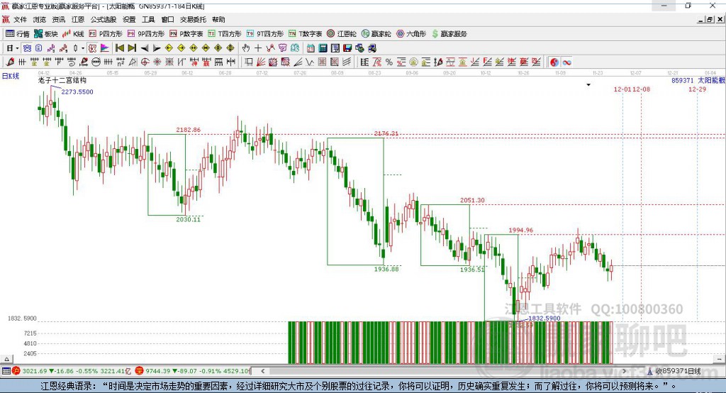Click the small black chart dropdown triangle
Image resolution: width=726 pixels, height=393 pixels.
(588, 85)
